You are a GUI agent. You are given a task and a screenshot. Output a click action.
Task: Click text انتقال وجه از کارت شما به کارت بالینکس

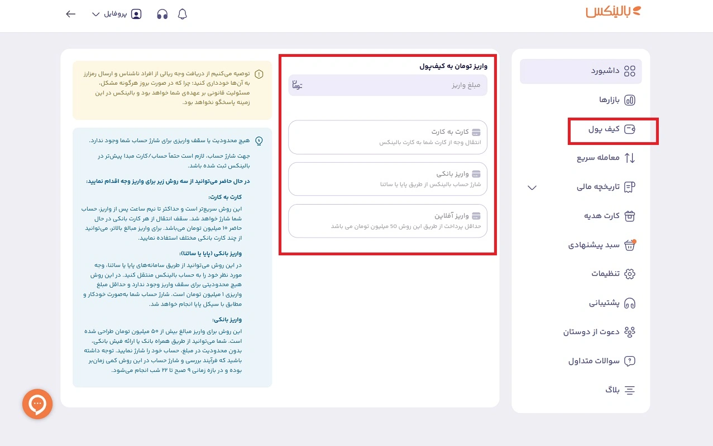click(429, 143)
